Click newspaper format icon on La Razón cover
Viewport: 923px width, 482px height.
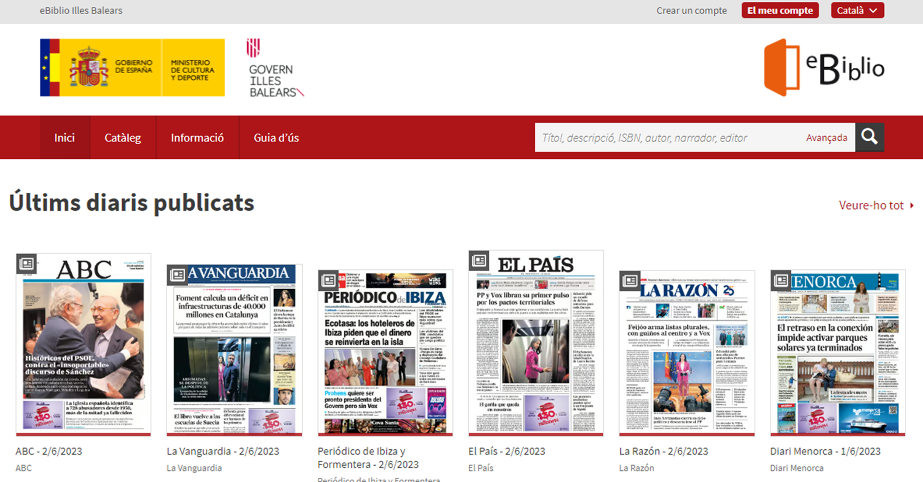click(x=630, y=281)
